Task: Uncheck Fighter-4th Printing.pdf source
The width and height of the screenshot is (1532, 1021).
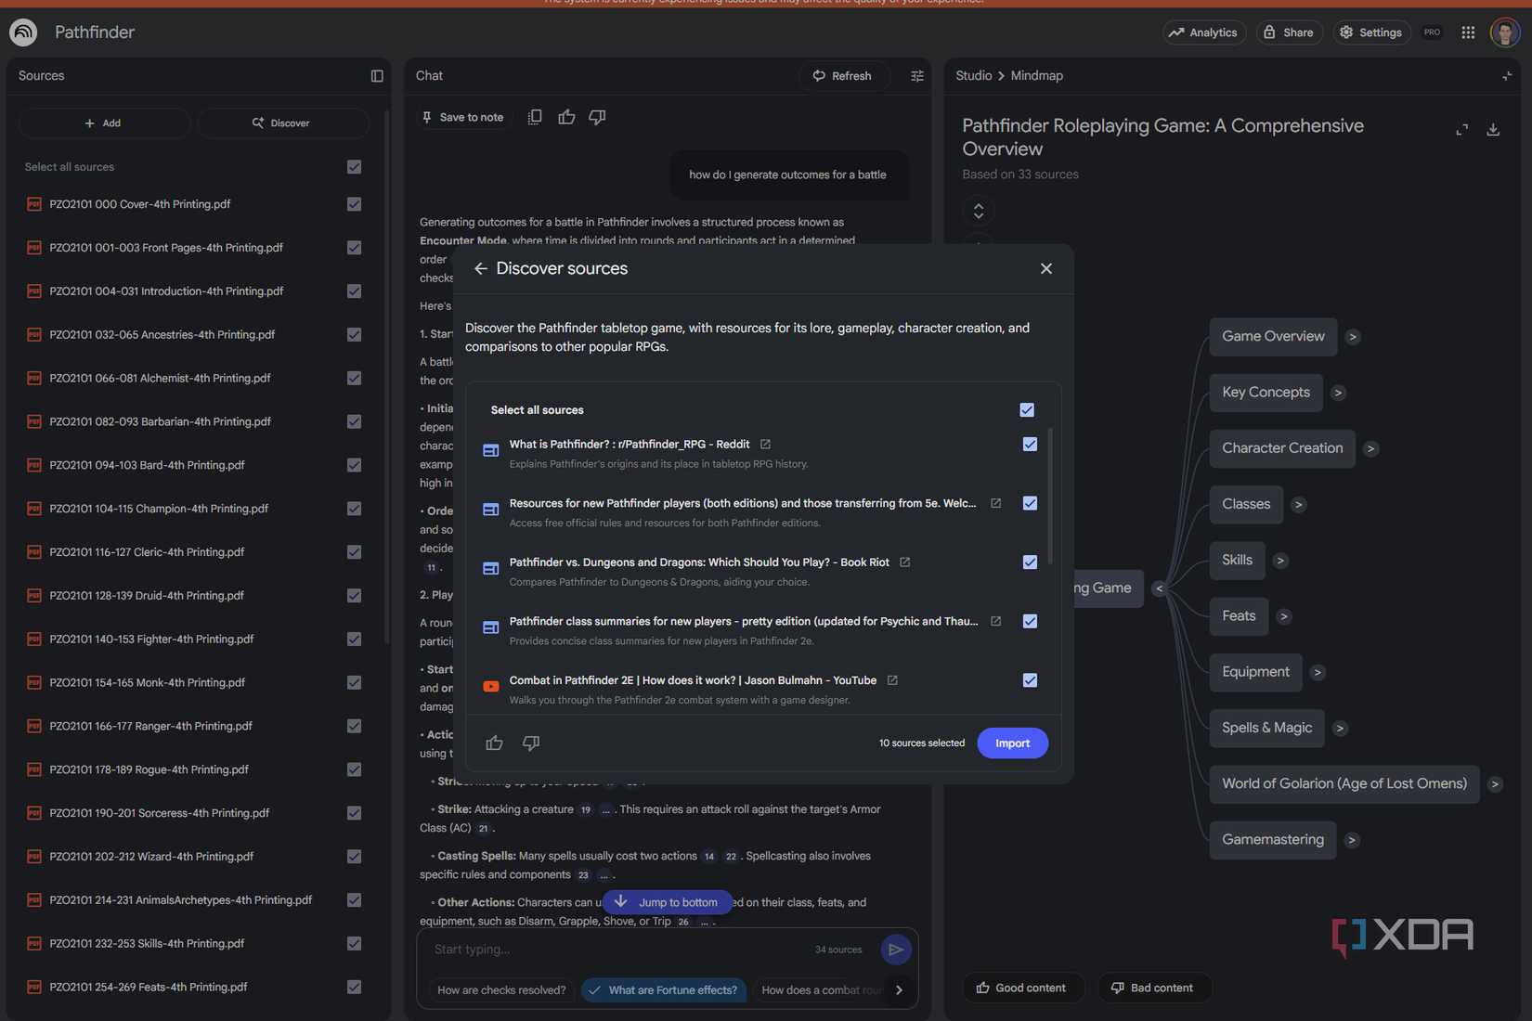Action: [x=354, y=639]
